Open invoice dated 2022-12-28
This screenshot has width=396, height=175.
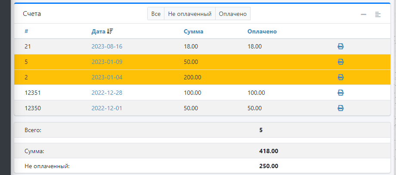point(107,93)
